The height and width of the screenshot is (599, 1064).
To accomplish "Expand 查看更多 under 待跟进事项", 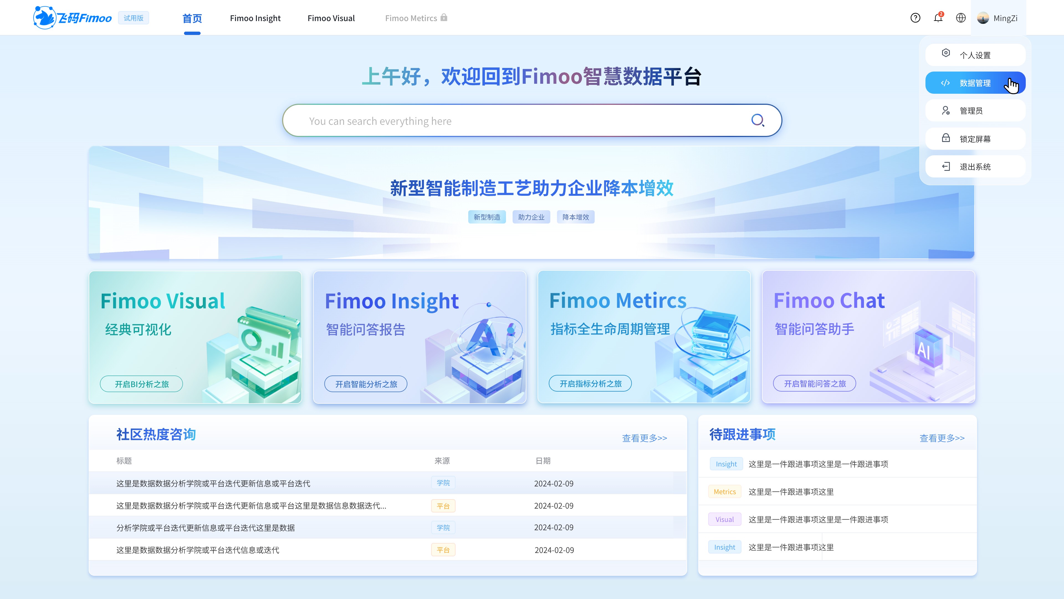I will tap(942, 438).
